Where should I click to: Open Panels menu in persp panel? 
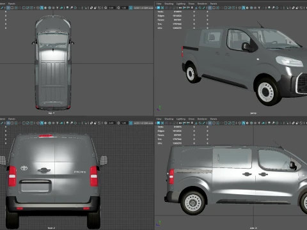tap(214, 4)
